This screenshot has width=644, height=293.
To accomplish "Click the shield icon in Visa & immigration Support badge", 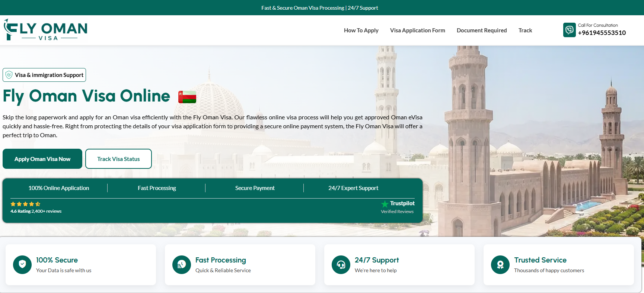I will click(x=9, y=75).
